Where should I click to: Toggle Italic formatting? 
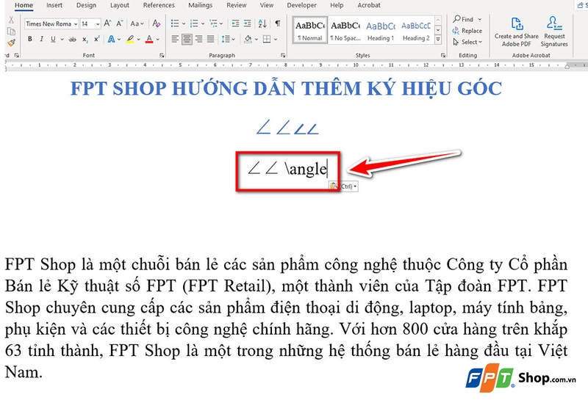[42, 39]
